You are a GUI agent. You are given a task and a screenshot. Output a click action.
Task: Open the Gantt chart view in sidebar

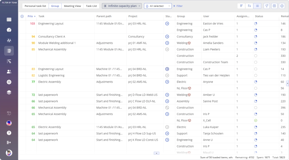[x=9, y=61]
